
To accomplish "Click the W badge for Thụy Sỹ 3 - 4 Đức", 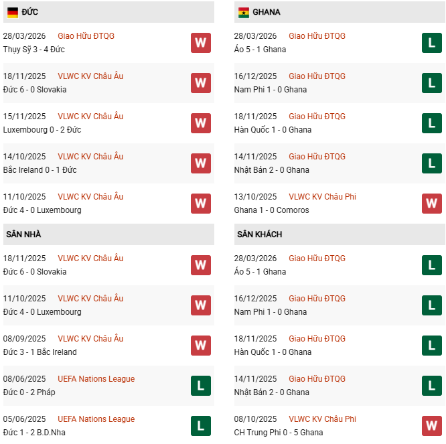I will click(x=200, y=43).
